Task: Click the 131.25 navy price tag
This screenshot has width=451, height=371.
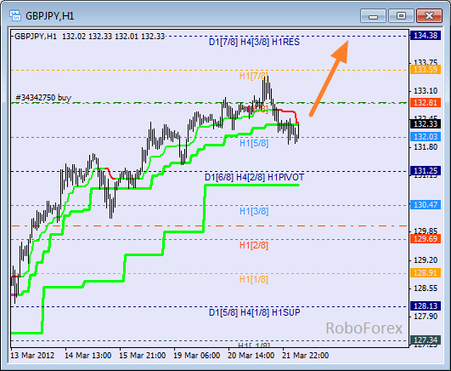Action: pos(426,171)
